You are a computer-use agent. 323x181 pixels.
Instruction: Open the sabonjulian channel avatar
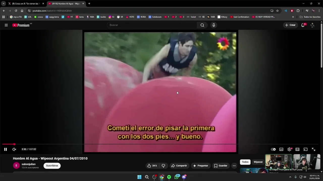[16, 165]
